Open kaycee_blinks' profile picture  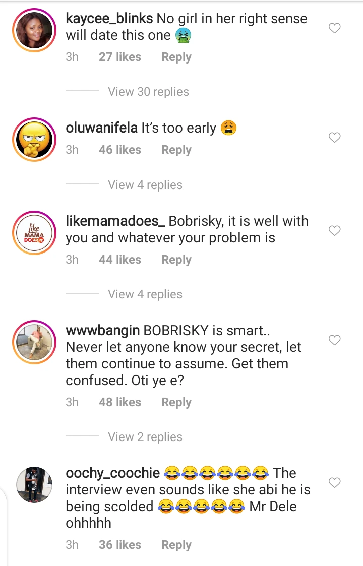coord(34,30)
